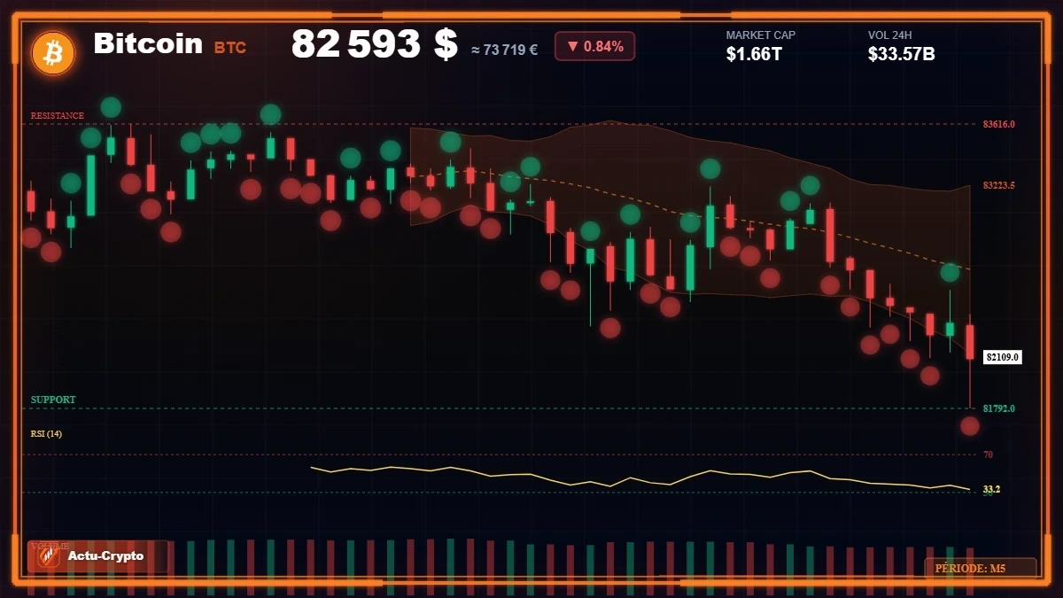The height and width of the screenshot is (598, 1063).
Task: Click the ▼ 0.84% change badge
Action: [594, 47]
